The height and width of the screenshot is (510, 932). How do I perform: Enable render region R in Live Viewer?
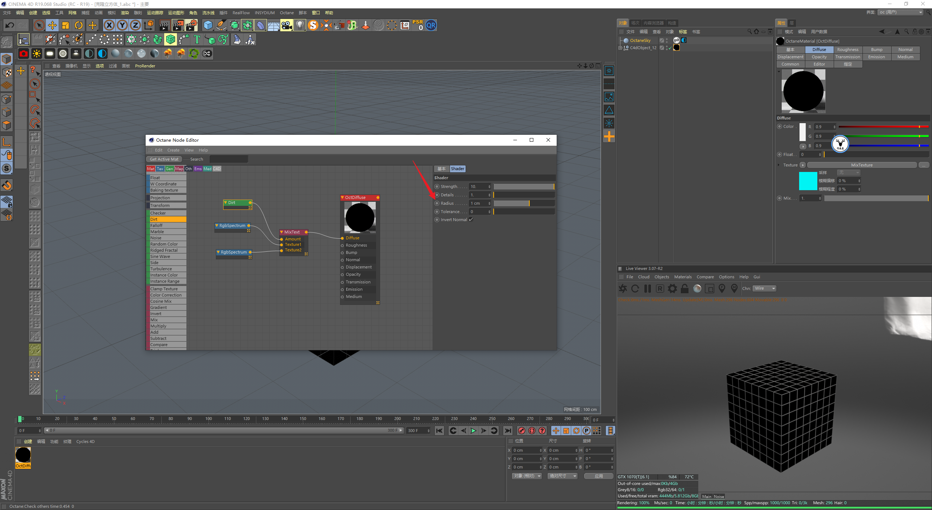[660, 289]
